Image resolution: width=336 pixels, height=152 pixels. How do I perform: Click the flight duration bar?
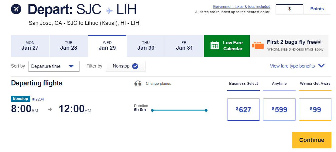[x=179, y=110]
